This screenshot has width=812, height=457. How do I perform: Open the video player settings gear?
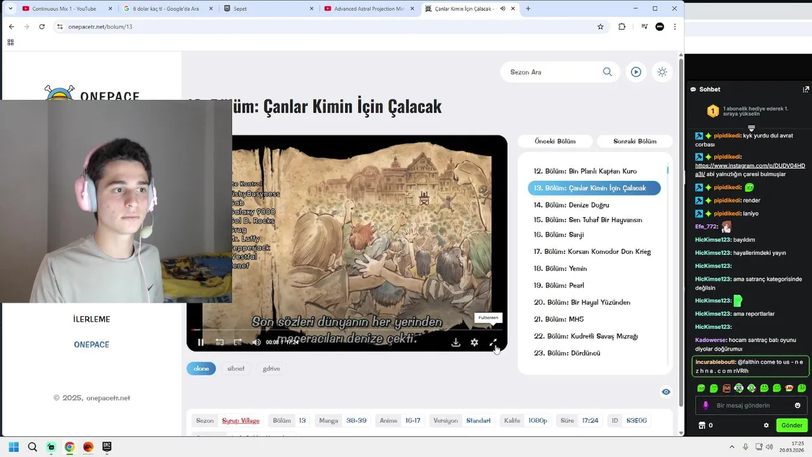475,342
